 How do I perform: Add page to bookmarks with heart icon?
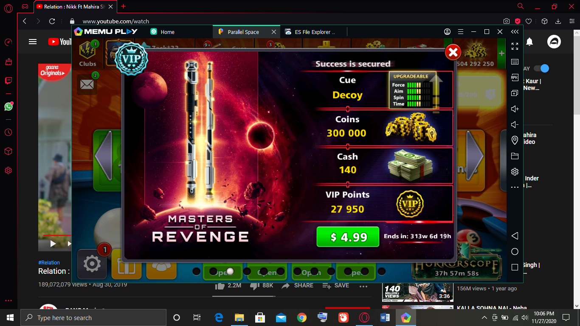click(529, 21)
